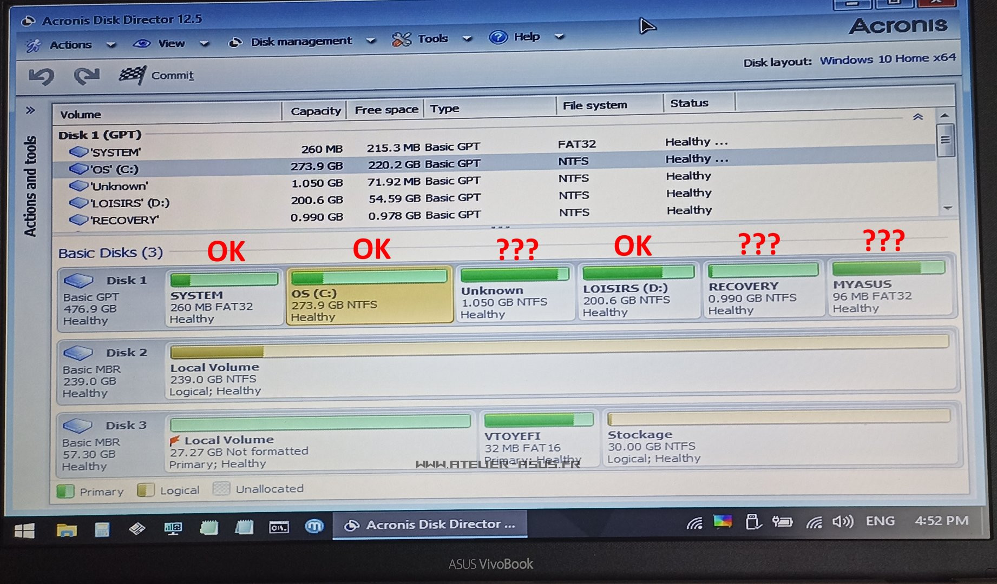Expand the Actions and tools sidebar

click(30, 111)
